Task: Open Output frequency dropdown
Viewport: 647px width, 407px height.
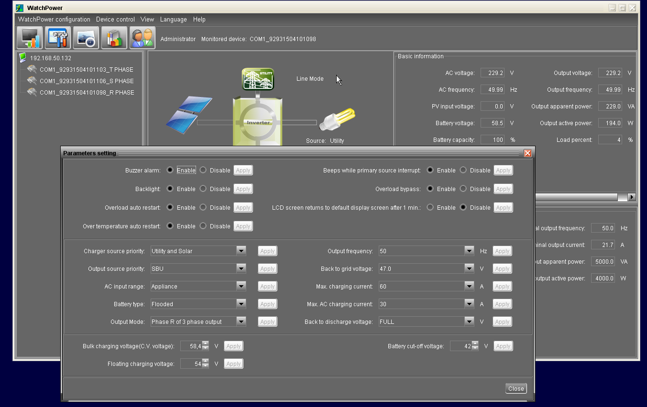Action: (x=469, y=251)
